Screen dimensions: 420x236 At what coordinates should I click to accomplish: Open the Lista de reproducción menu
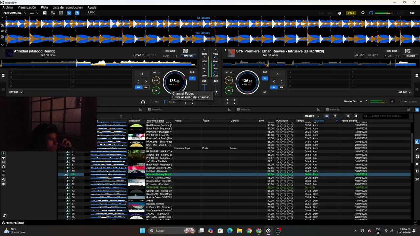(x=68, y=7)
